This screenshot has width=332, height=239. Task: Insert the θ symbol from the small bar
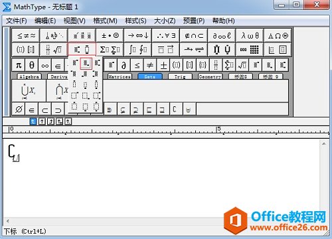32,65
